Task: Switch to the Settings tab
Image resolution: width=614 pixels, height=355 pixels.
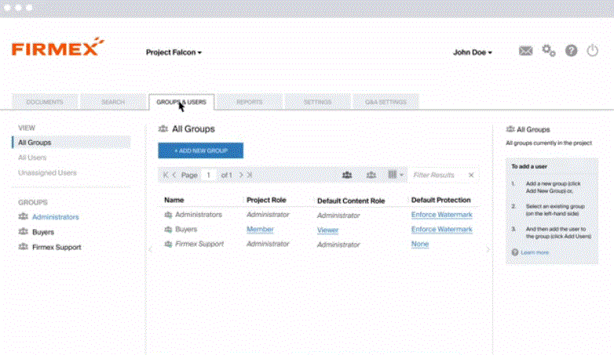Action: pos(317,102)
